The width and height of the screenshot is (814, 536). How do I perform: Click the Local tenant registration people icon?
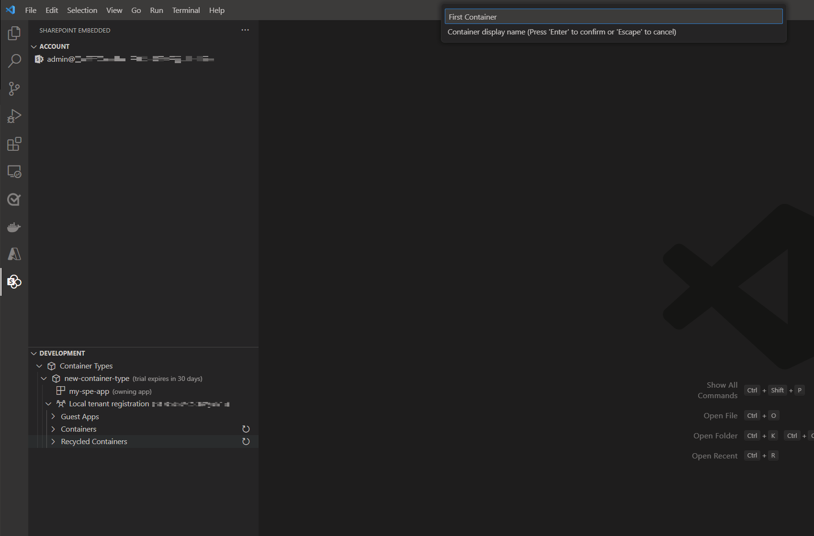(x=61, y=404)
